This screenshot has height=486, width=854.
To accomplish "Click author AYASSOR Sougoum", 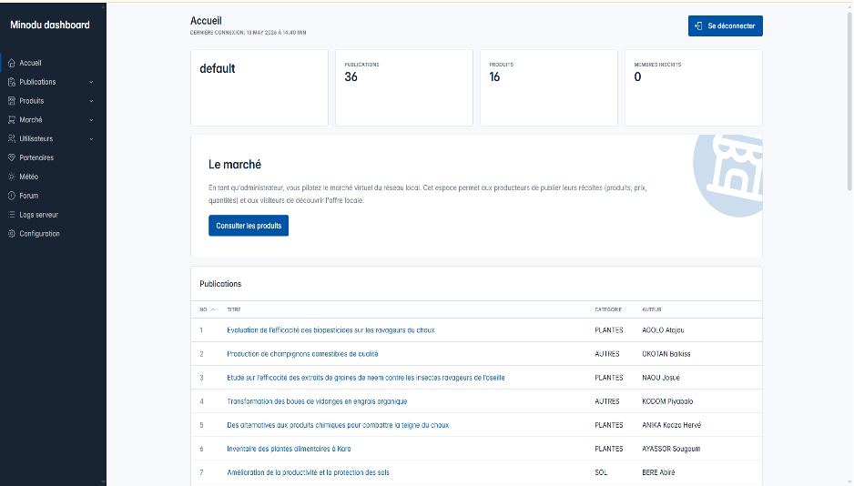I will pyautogui.click(x=671, y=449).
